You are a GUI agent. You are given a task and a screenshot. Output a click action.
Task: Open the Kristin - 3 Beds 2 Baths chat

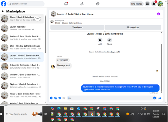pos(22,103)
